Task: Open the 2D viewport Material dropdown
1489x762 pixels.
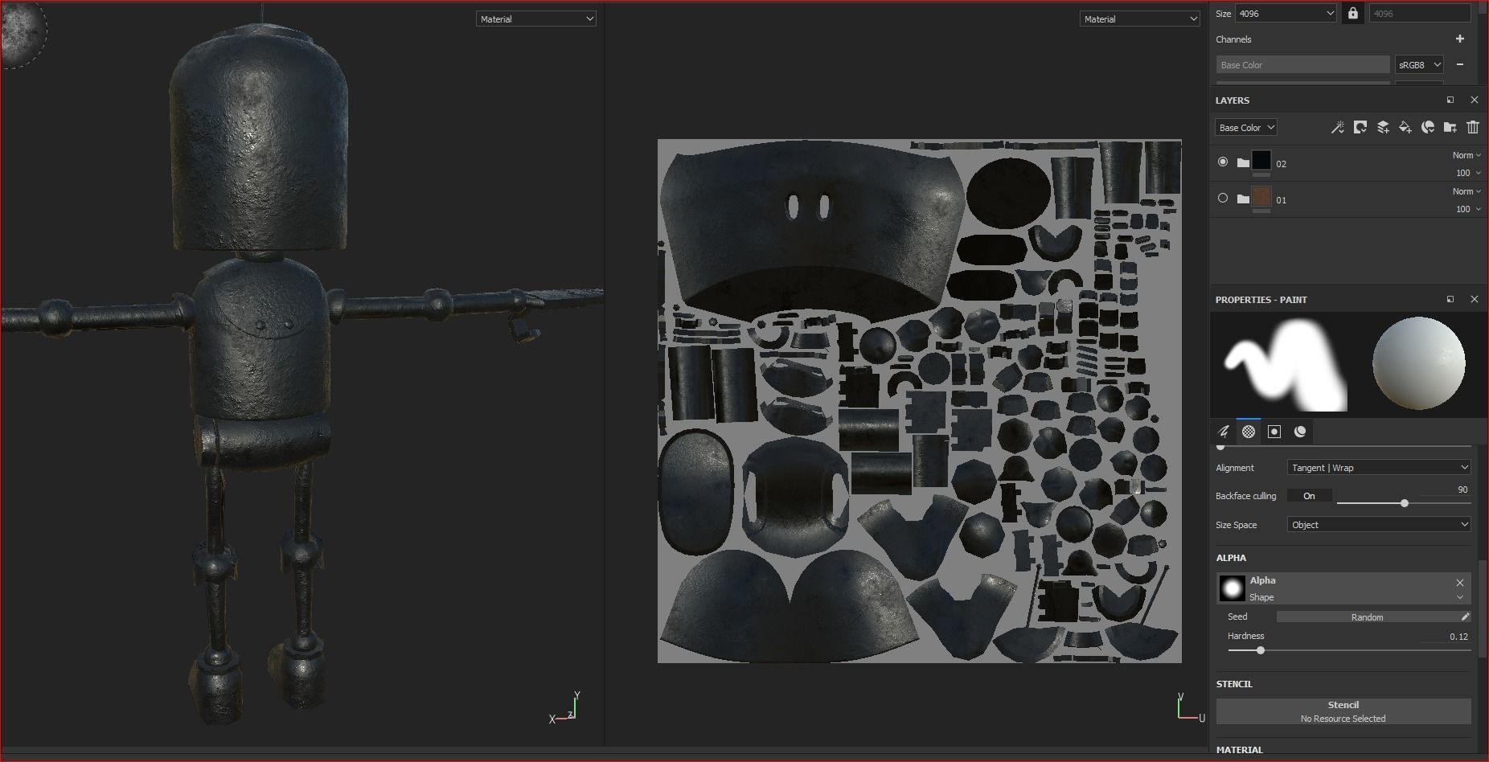Action: 1139,18
